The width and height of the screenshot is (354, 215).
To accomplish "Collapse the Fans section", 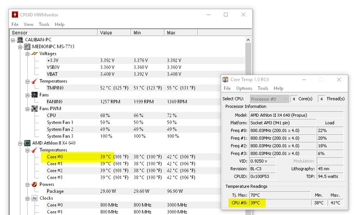I will coord(27,95).
